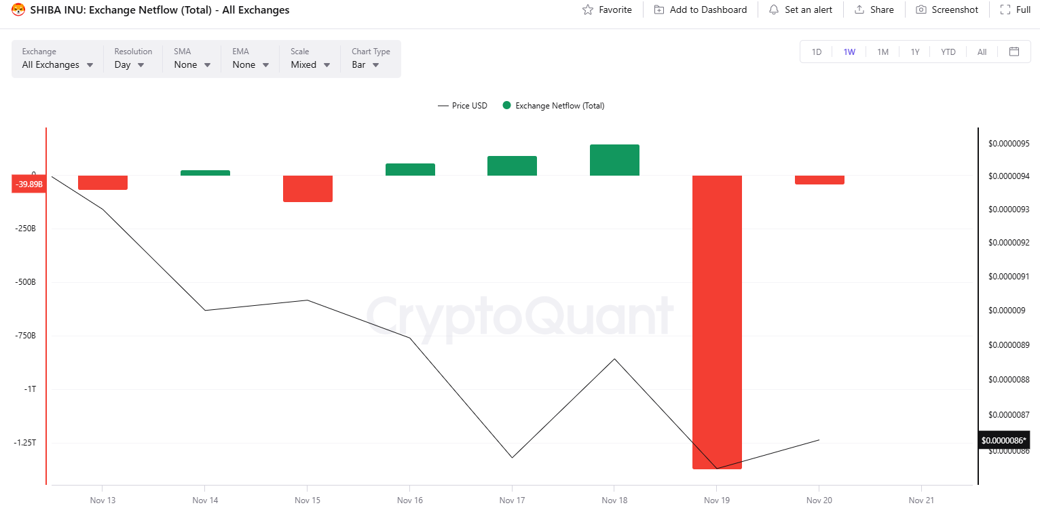Click the large red Nov 19 netflow bar

click(717, 322)
